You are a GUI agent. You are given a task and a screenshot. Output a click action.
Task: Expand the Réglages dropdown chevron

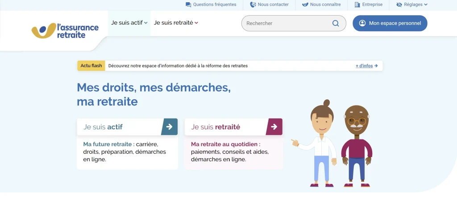pos(425,4)
